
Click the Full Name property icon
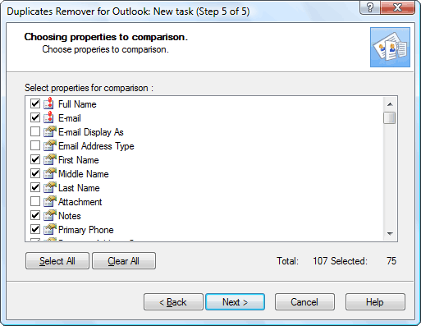click(49, 103)
